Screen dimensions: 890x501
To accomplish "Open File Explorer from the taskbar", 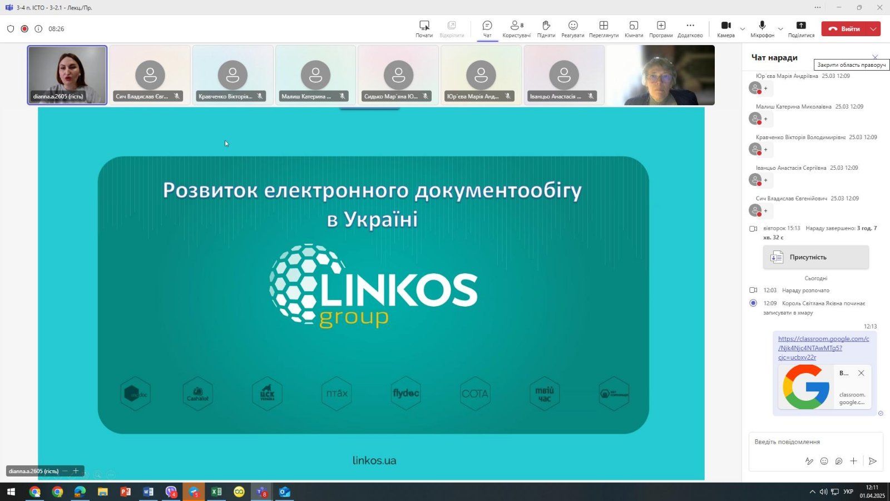I will click(x=103, y=492).
